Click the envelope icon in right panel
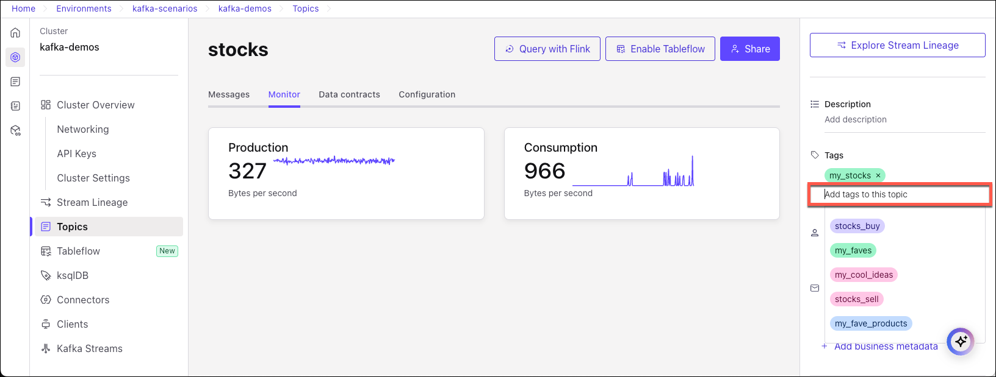This screenshot has width=996, height=377. 815,288
